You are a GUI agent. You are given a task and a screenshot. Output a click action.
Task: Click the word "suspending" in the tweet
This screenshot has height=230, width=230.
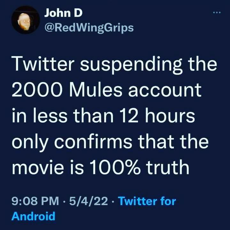[131, 66]
